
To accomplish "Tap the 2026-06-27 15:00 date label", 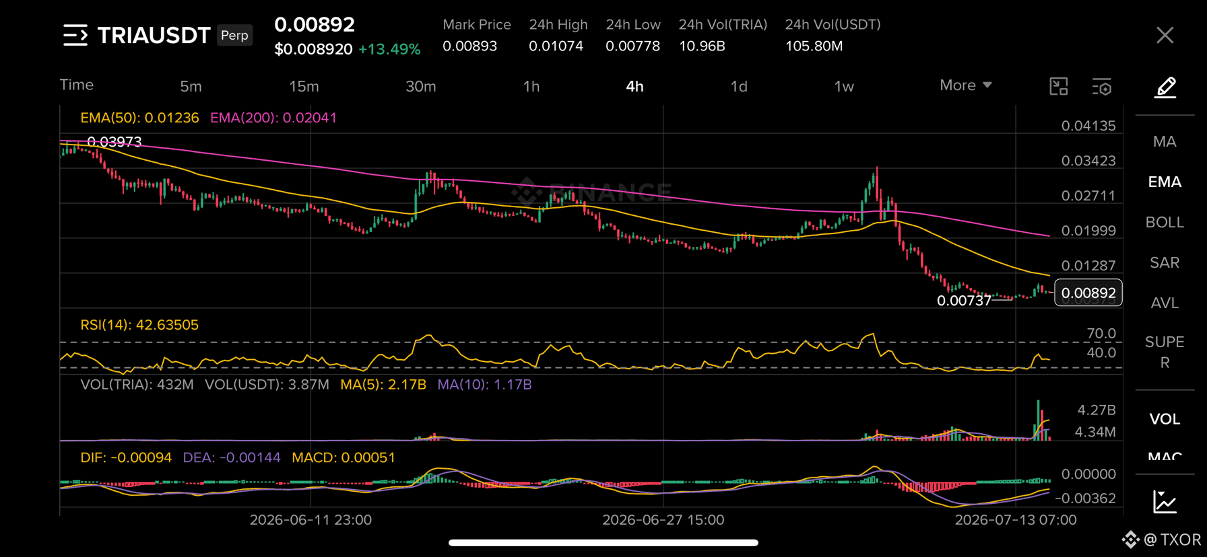I will pos(663,520).
